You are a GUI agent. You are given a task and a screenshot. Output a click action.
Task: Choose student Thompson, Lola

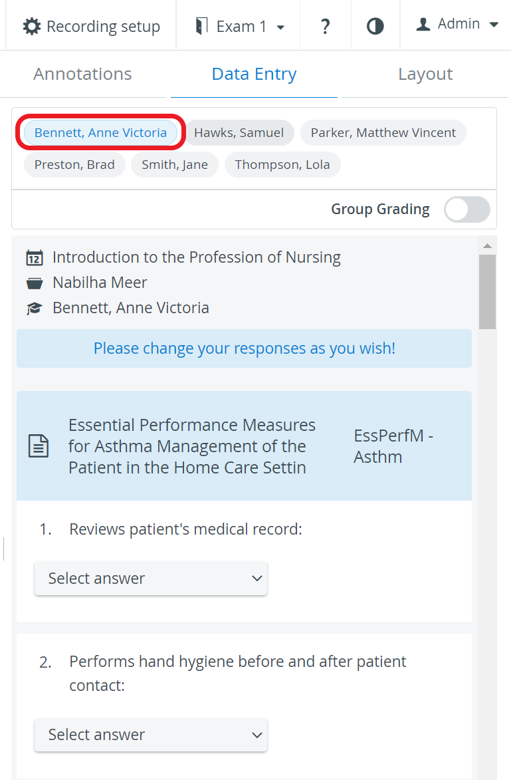[282, 165]
